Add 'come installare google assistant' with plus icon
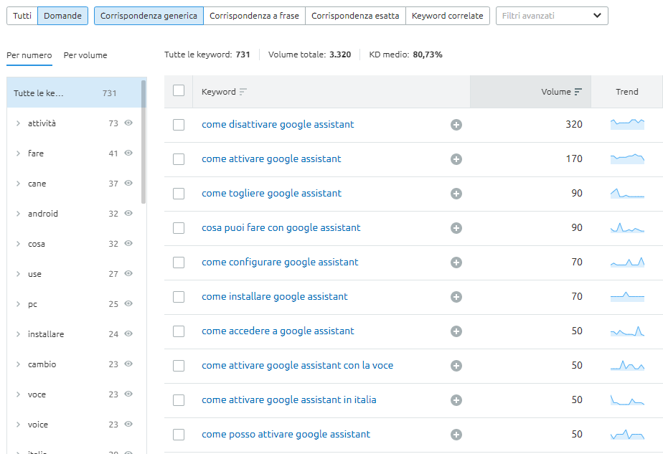 tap(456, 297)
